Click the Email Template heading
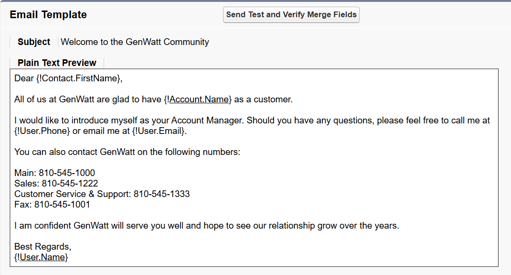Image resolution: width=511 pixels, height=275 pixels. [48, 15]
